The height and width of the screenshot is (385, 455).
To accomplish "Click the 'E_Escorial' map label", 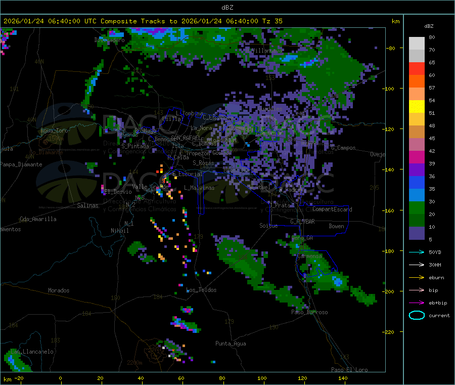I will point(188,174).
